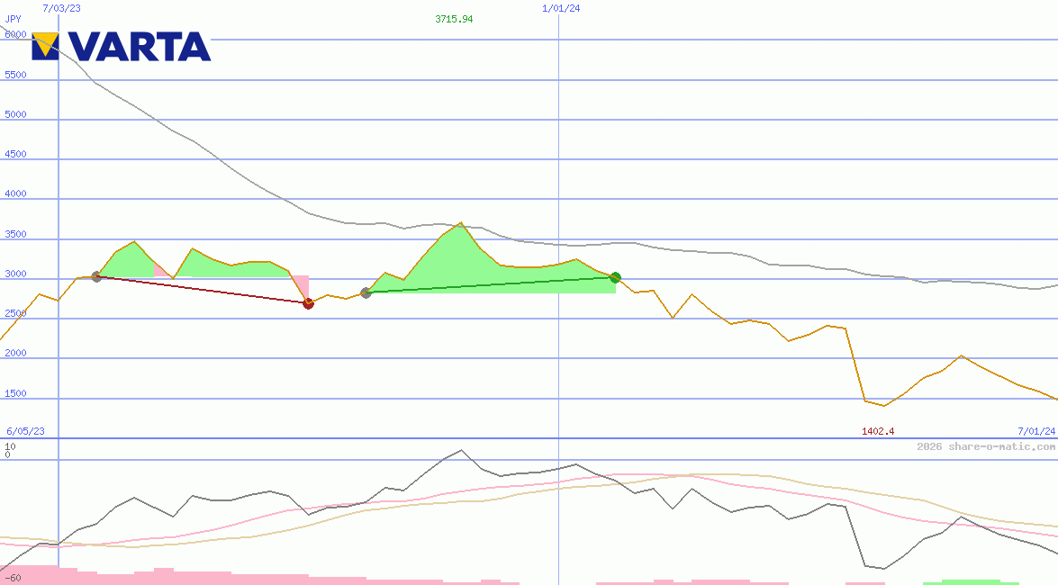1058x585 pixels.
Task: Click the share-o-matic.com watermark link
Action: (x=986, y=446)
